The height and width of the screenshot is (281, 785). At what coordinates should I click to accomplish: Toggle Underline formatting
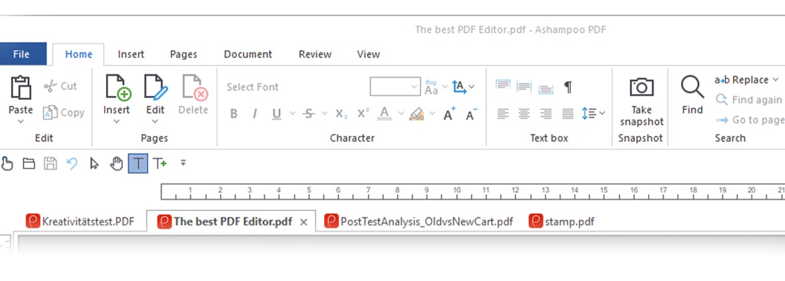click(276, 115)
